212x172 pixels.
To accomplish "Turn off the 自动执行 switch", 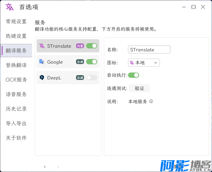I will (x=134, y=75).
